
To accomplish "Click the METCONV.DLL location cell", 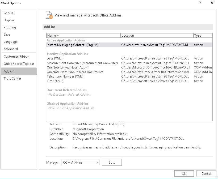I will coord(156,63).
